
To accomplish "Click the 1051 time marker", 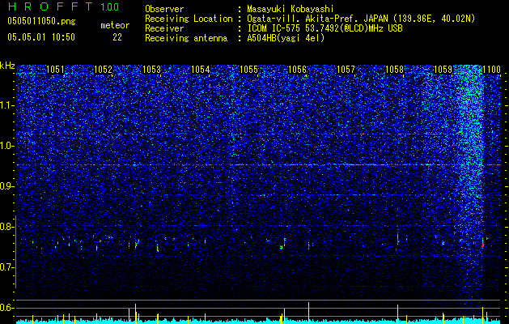I will click(55, 70).
